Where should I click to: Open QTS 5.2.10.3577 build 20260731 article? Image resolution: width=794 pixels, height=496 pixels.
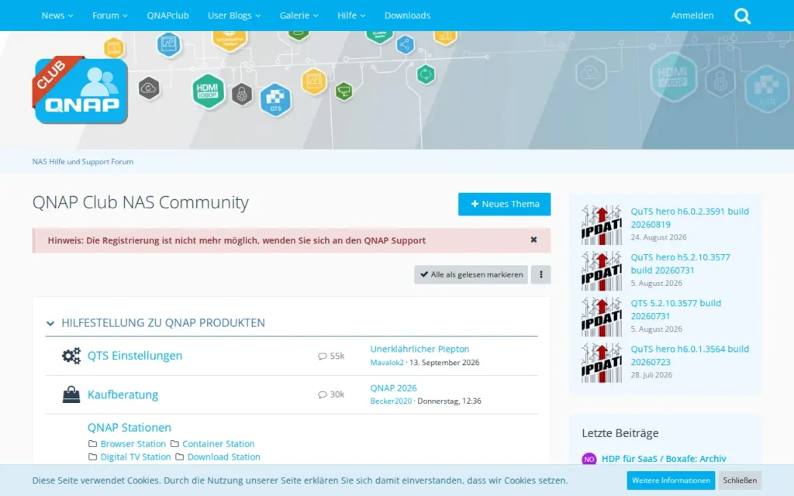[x=675, y=310]
